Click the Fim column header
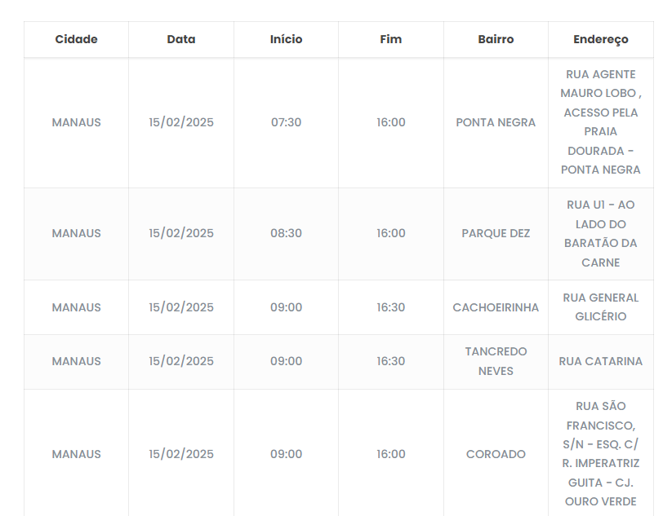The width and height of the screenshot is (663, 516). point(391,39)
